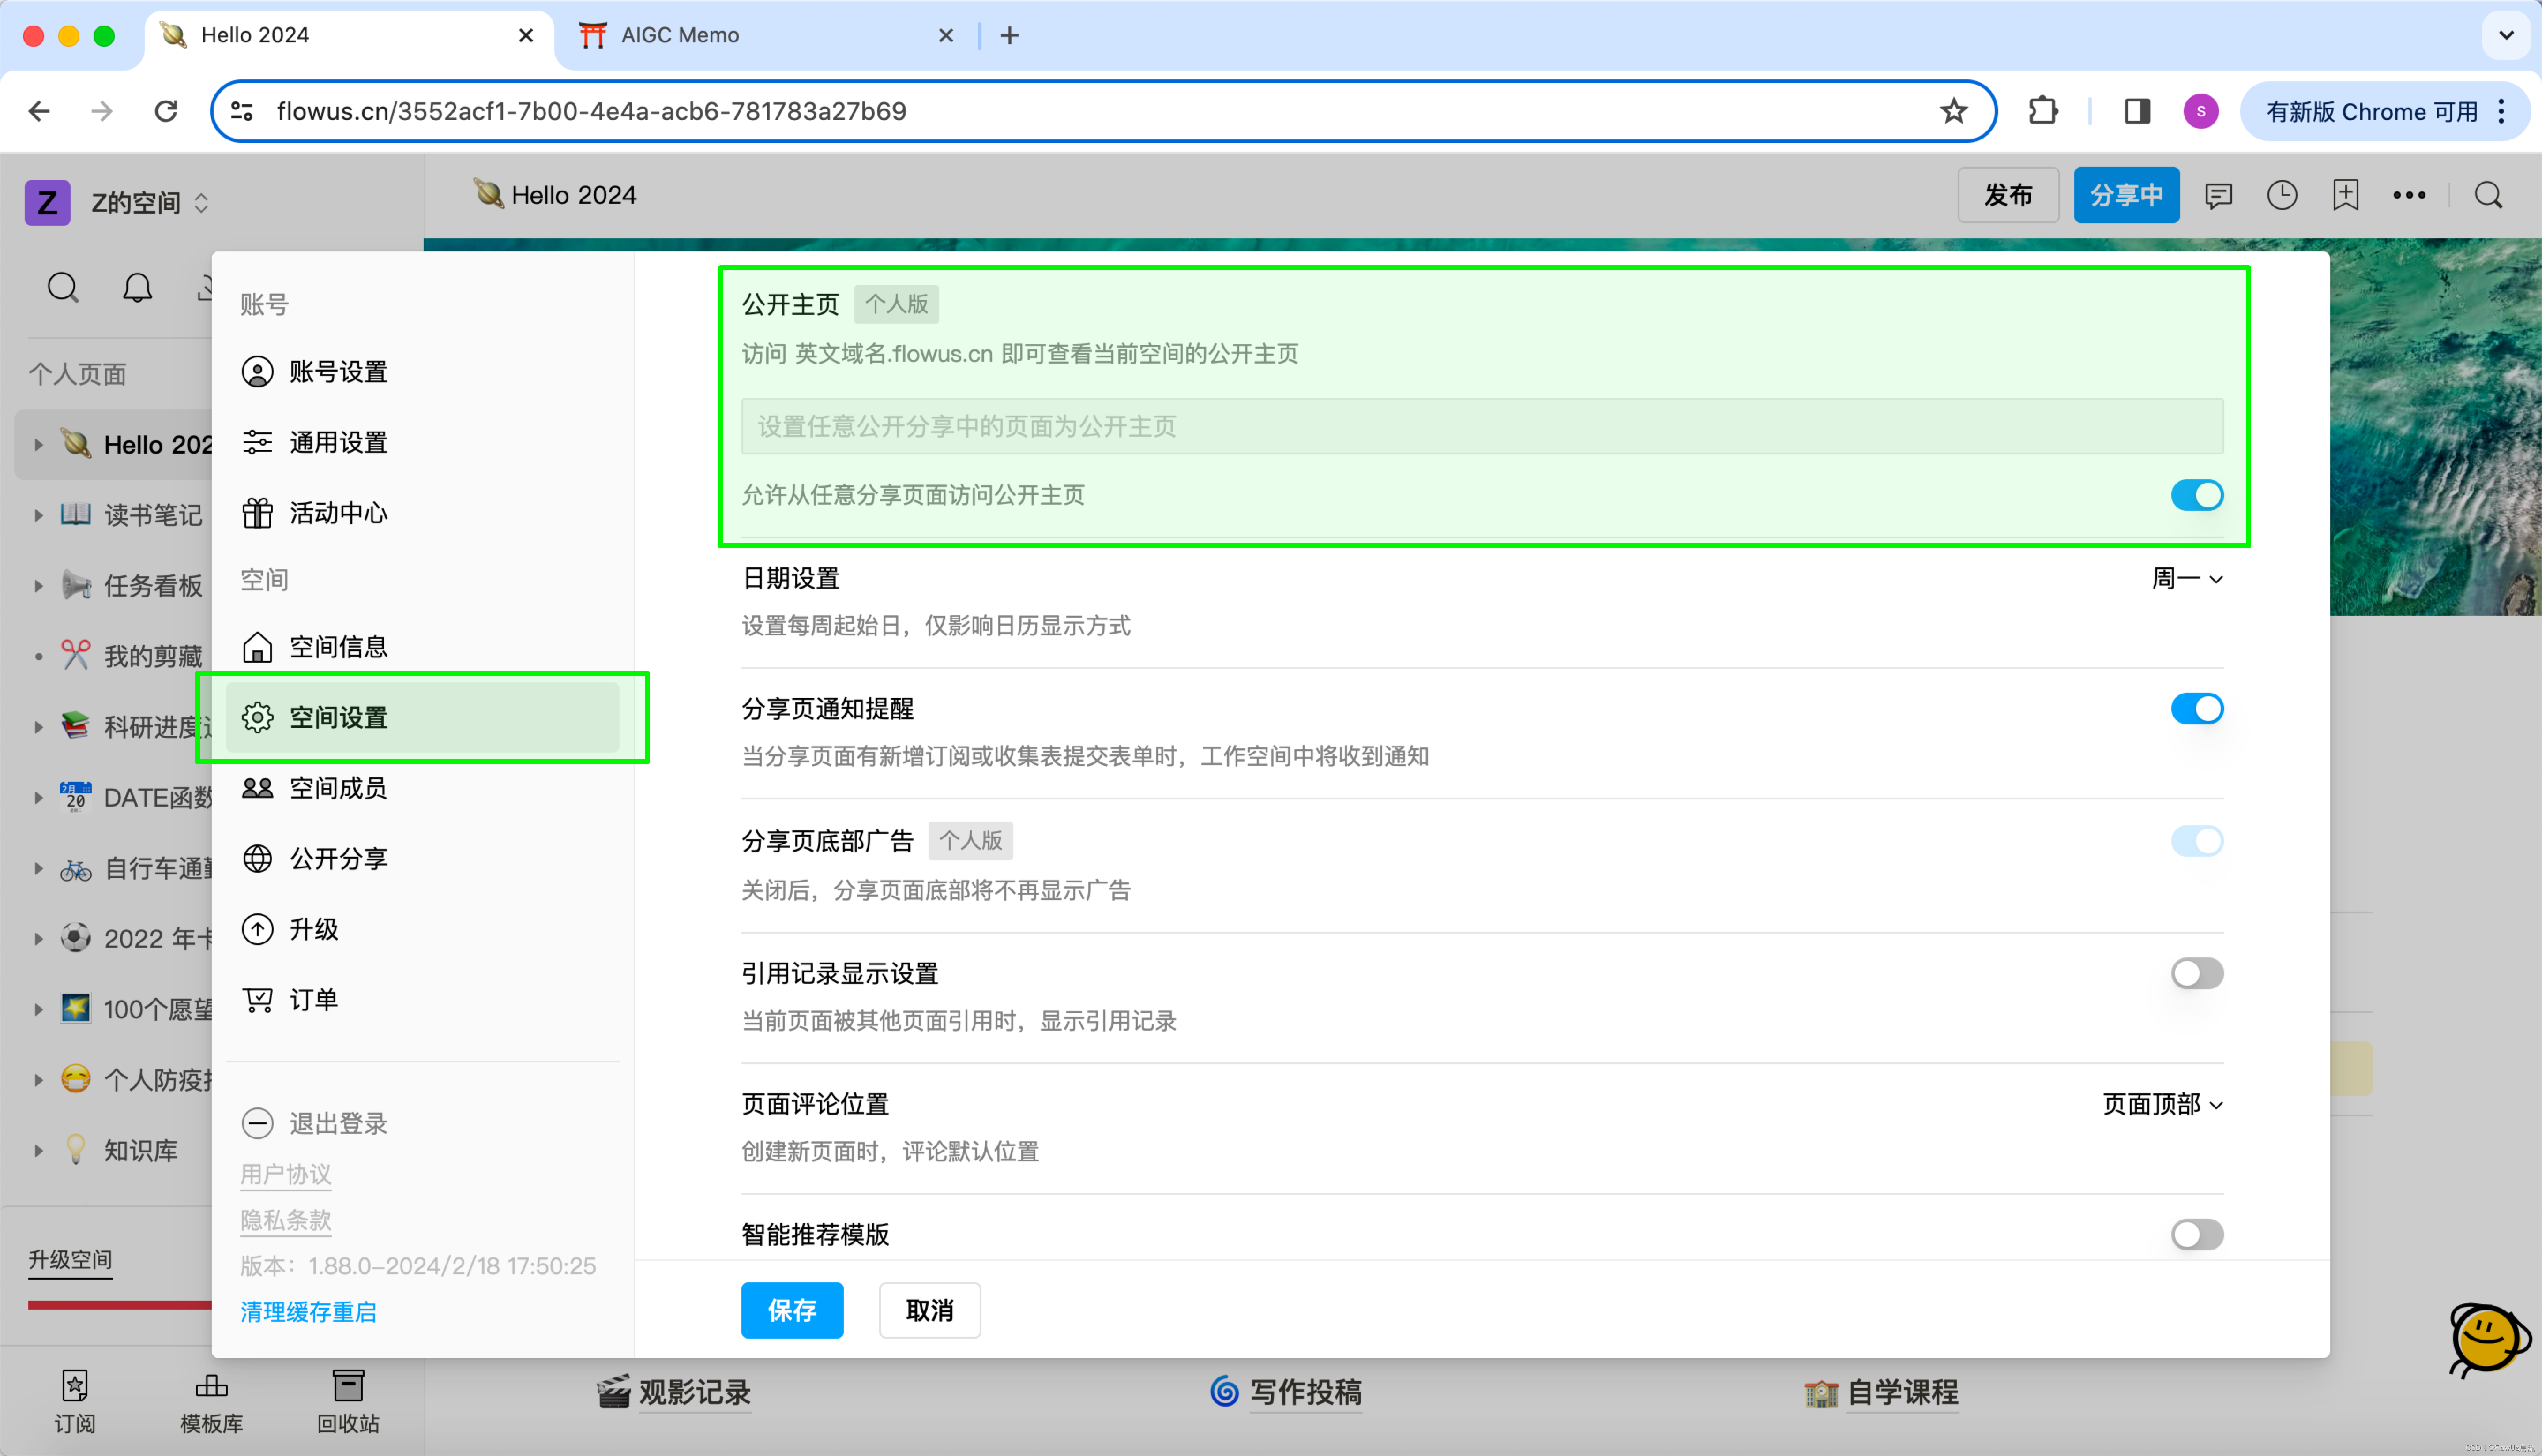Switch to the AIGC Memo browser tab

click(680, 35)
